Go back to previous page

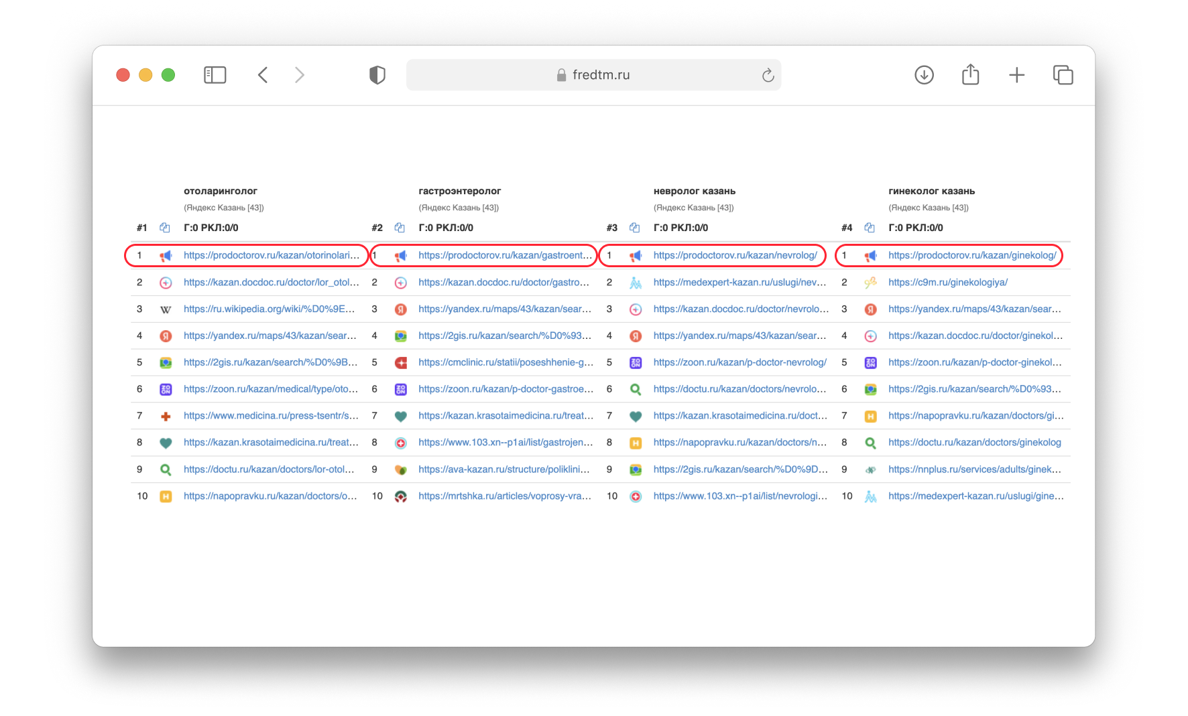pos(263,75)
